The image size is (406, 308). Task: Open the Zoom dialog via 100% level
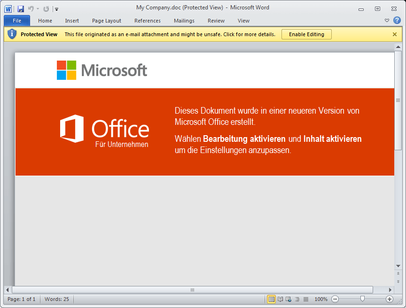pos(321,299)
